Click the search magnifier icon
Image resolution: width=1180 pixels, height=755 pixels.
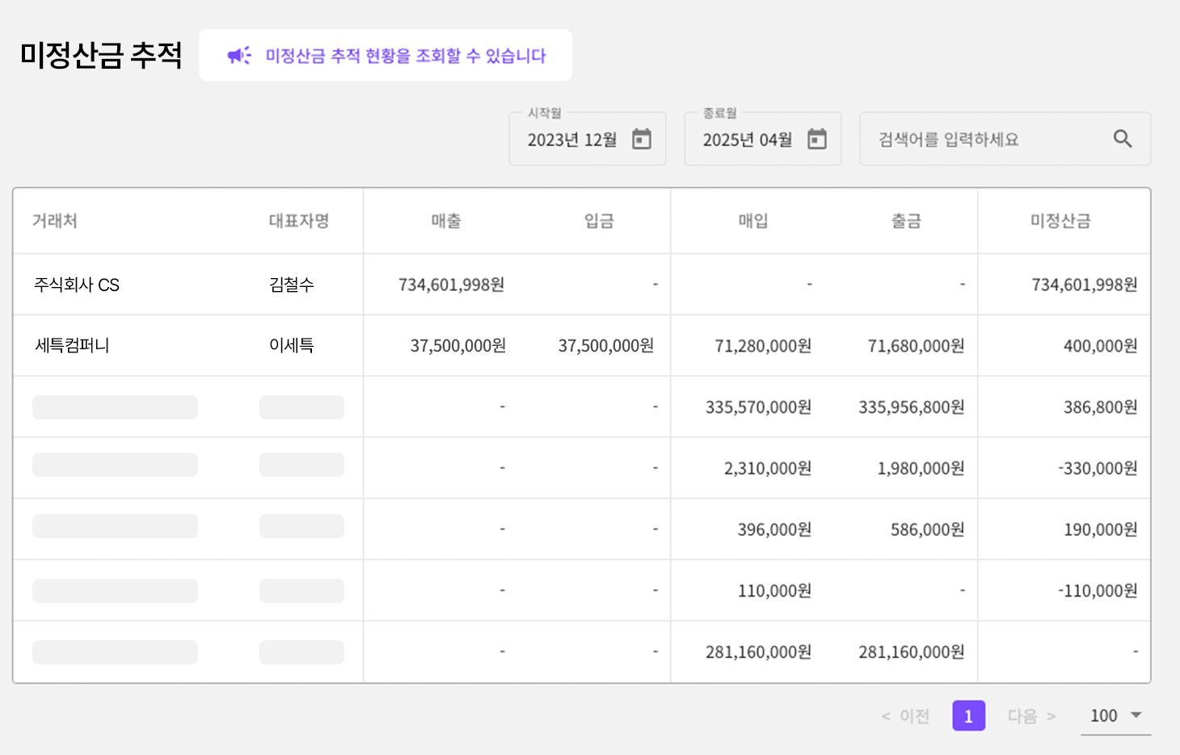tap(1123, 138)
